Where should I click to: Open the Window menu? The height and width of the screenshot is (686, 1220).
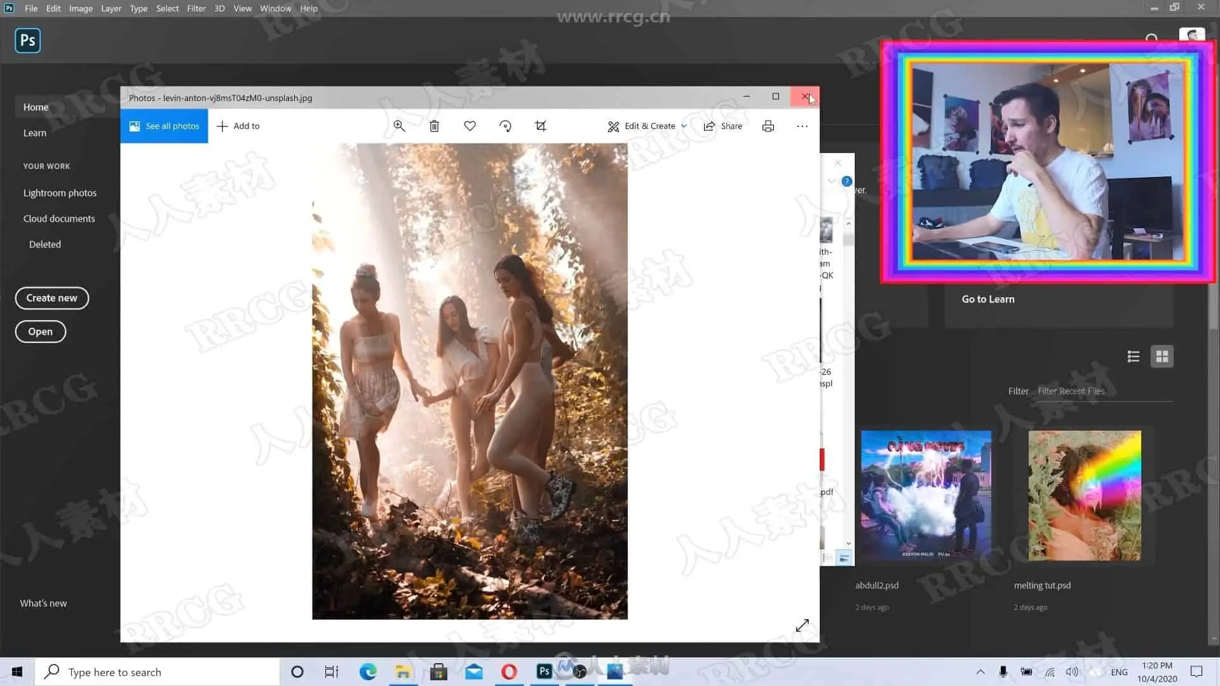click(x=275, y=8)
